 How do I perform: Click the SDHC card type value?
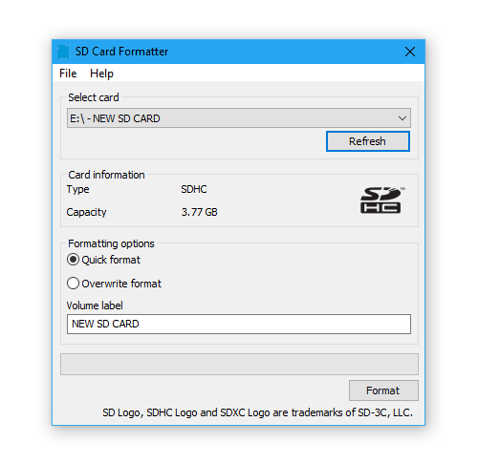point(194,189)
